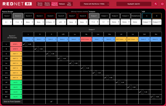This screenshot has width=166, height=106.
Task: Open the Dante 1 output routing selector
Action: [x=28, y=39]
